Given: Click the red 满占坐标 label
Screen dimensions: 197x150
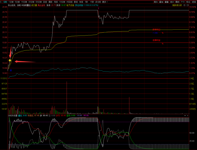Looking at the screenshot, I should pos(41,5).
